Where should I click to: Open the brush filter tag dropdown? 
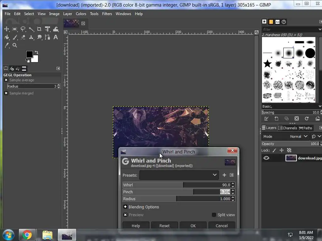(320, 29)
